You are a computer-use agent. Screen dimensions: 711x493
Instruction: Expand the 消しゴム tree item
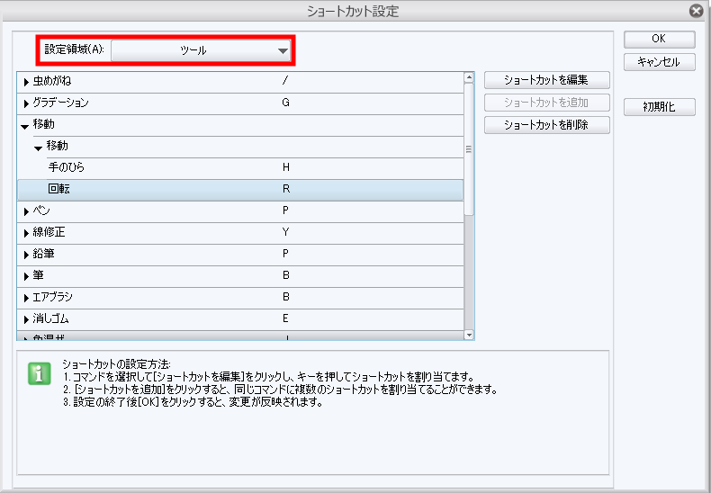(x=26, y=320)
